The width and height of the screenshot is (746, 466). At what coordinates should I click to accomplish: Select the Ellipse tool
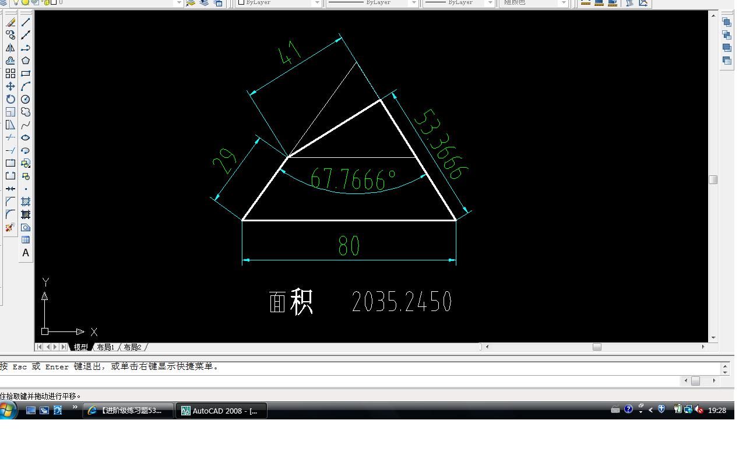(x=26, y=137)
